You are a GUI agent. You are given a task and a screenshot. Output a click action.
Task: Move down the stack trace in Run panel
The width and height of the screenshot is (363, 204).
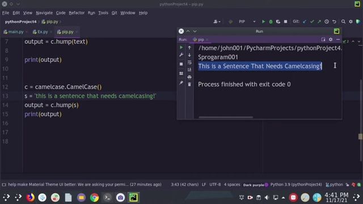point(189,55)
